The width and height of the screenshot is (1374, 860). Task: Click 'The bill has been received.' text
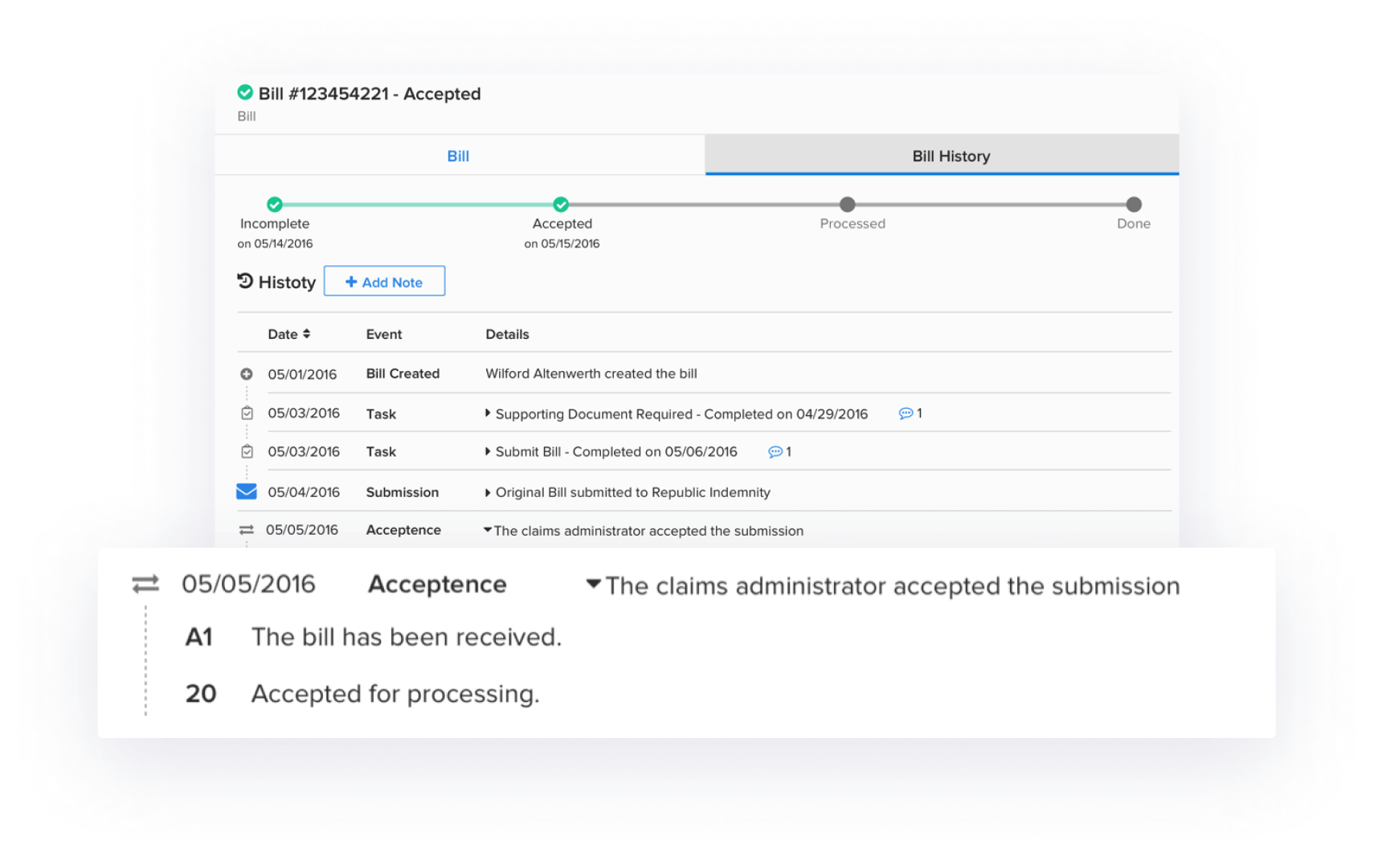[407, 637]
